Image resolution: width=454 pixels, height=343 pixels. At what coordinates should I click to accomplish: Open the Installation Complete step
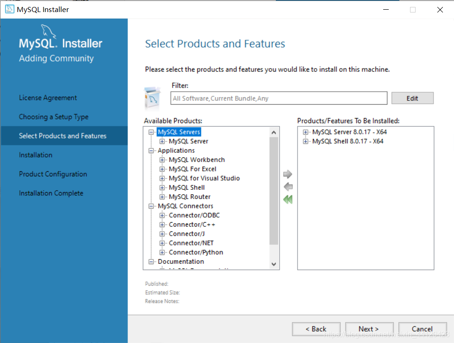point(51,193)
